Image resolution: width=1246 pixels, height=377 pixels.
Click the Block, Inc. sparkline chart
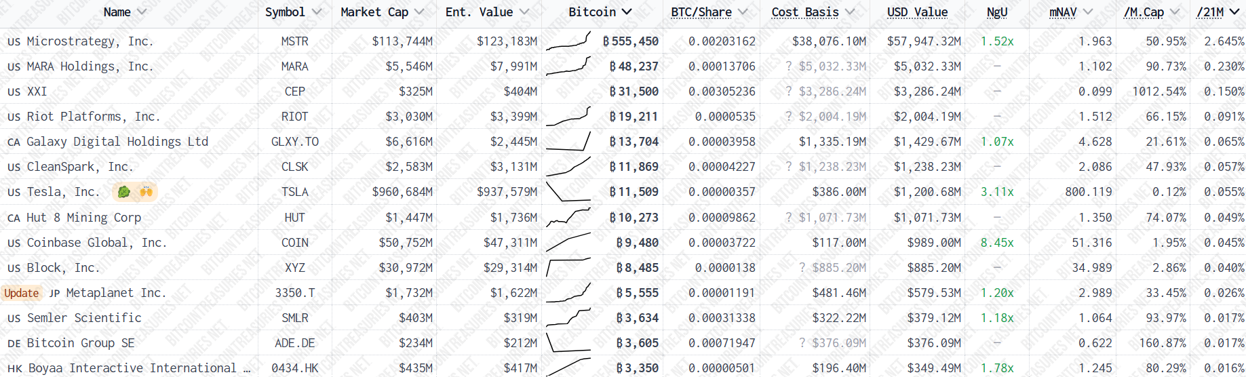coord(568,267)
